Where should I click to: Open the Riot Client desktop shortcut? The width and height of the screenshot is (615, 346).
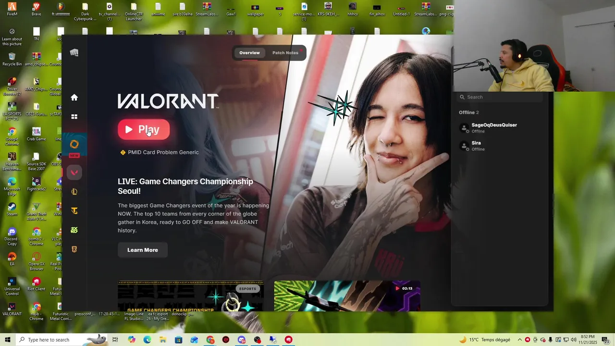[37, 284]
